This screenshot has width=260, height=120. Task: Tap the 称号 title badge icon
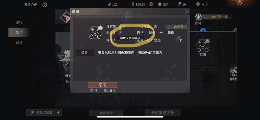point(198,17)
